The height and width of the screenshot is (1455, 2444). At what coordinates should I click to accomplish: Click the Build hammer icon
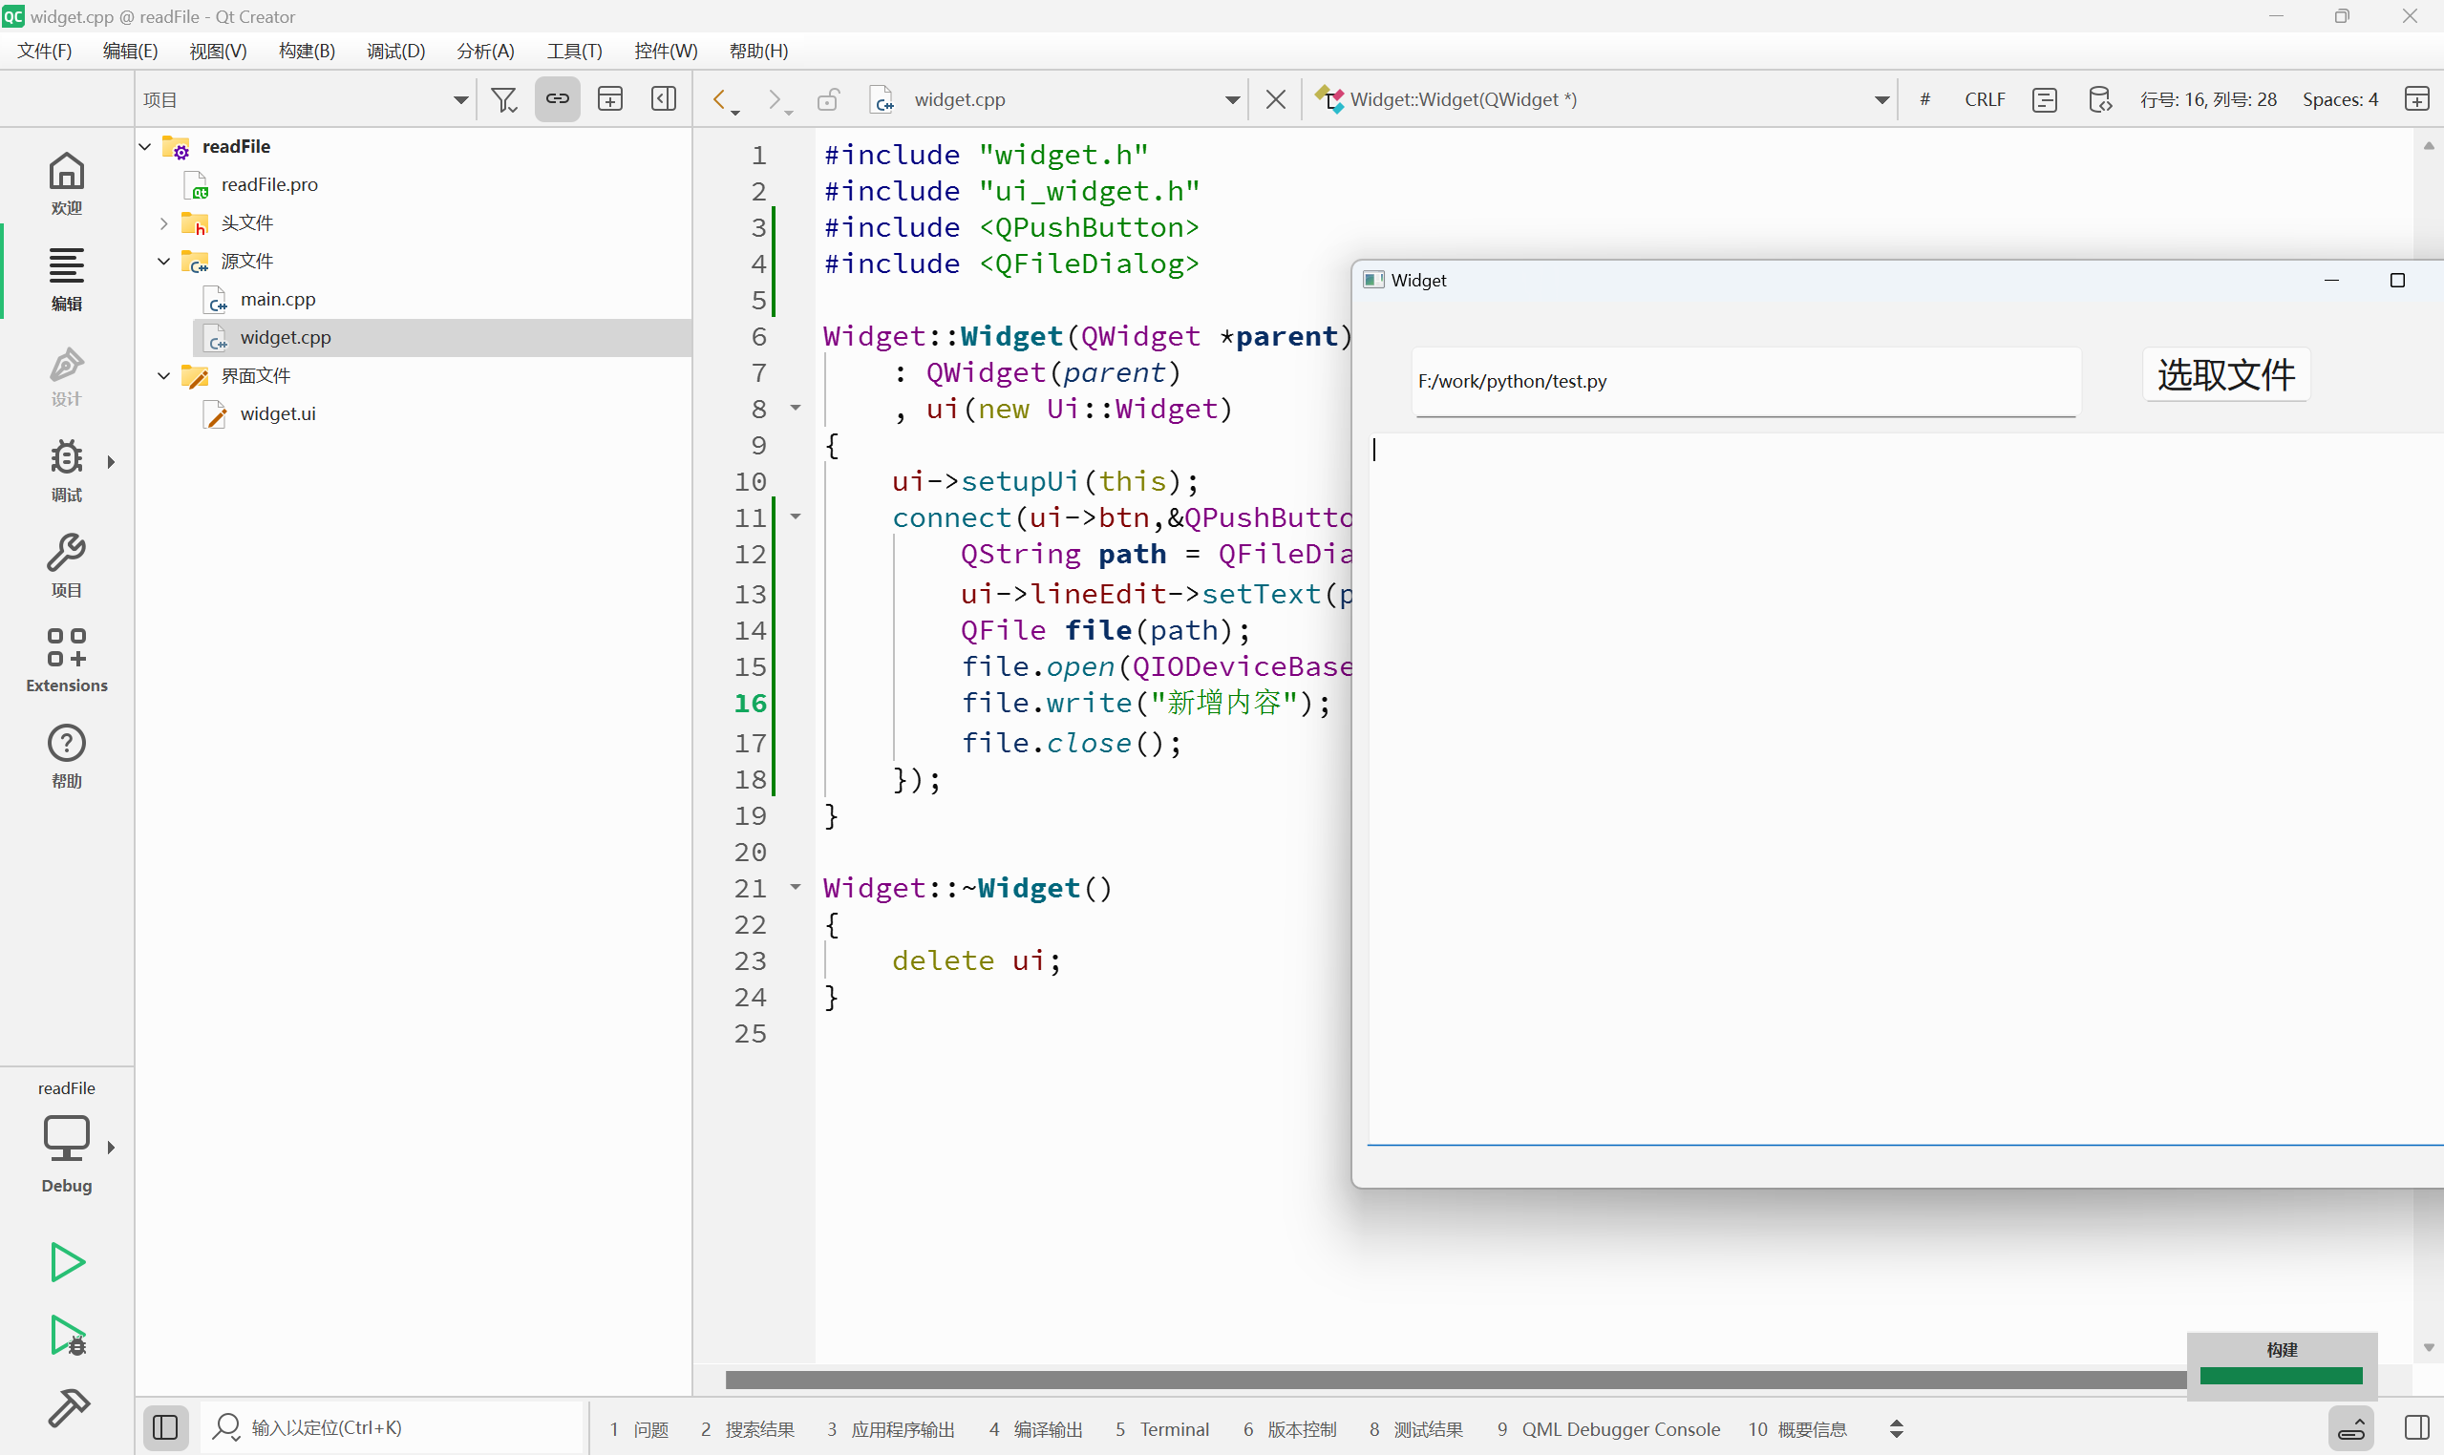coord(67,1409)
